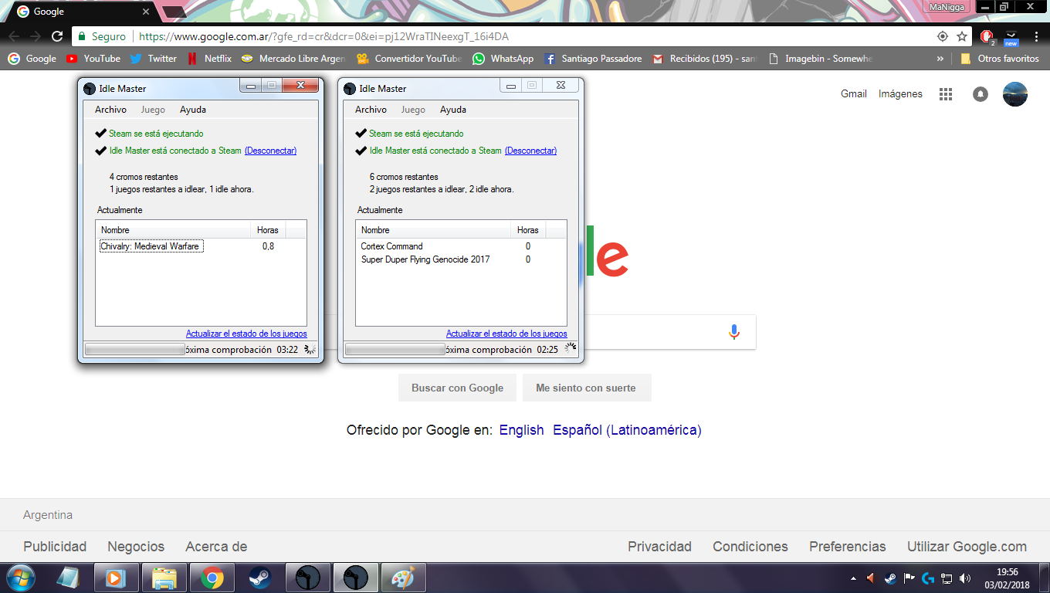1050x593 pixels.
Task: Open the Google apps grid
Action: 946,94
